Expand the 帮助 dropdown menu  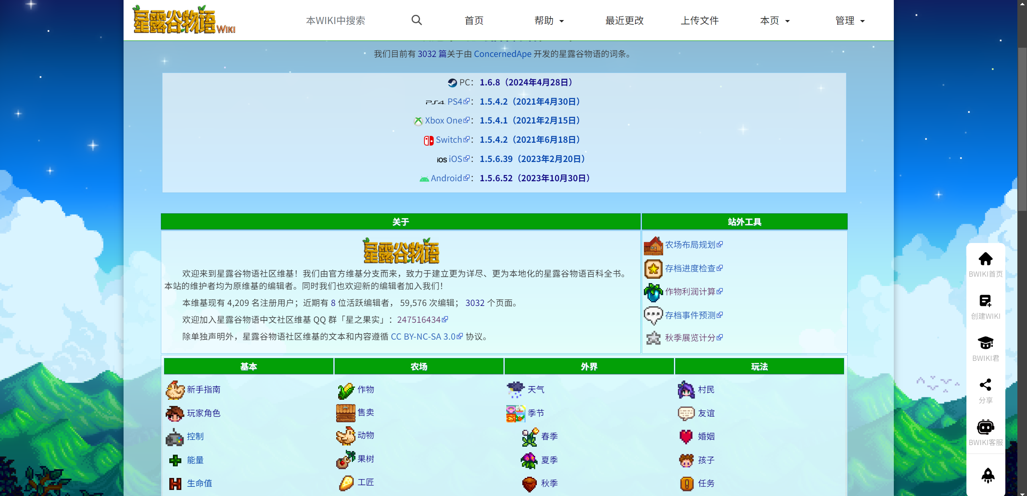(549, 20)
